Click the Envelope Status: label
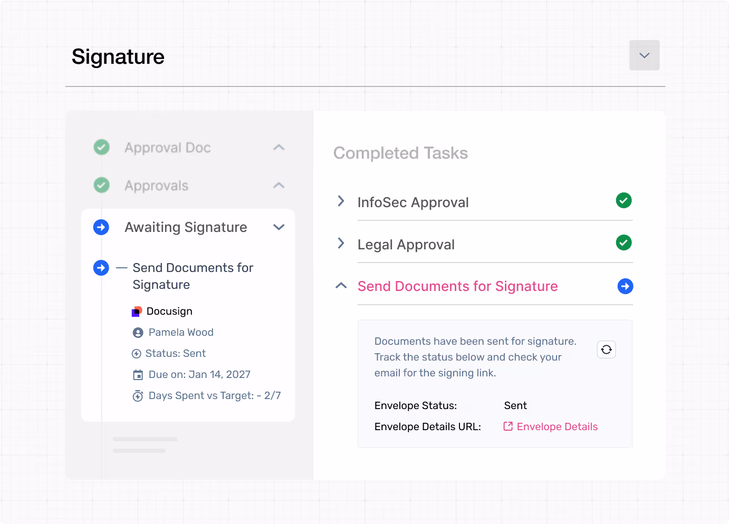This screenshot has height=524, width=729. tap(416, 405)
